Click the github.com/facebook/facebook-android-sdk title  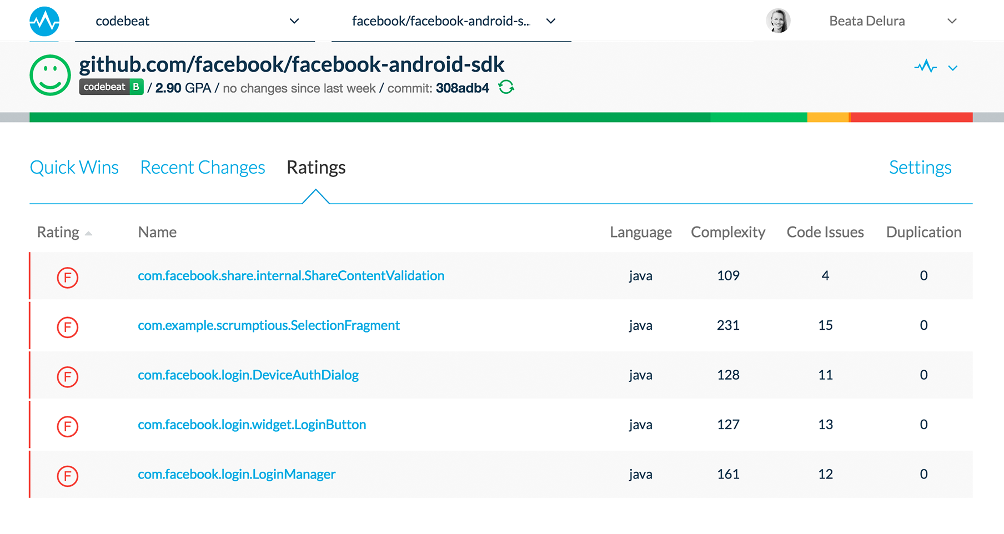click(x=292, y=65)
